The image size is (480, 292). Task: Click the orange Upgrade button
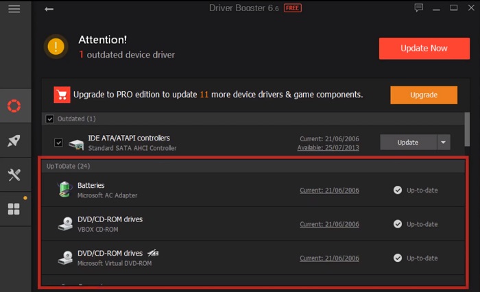[424, 95]
